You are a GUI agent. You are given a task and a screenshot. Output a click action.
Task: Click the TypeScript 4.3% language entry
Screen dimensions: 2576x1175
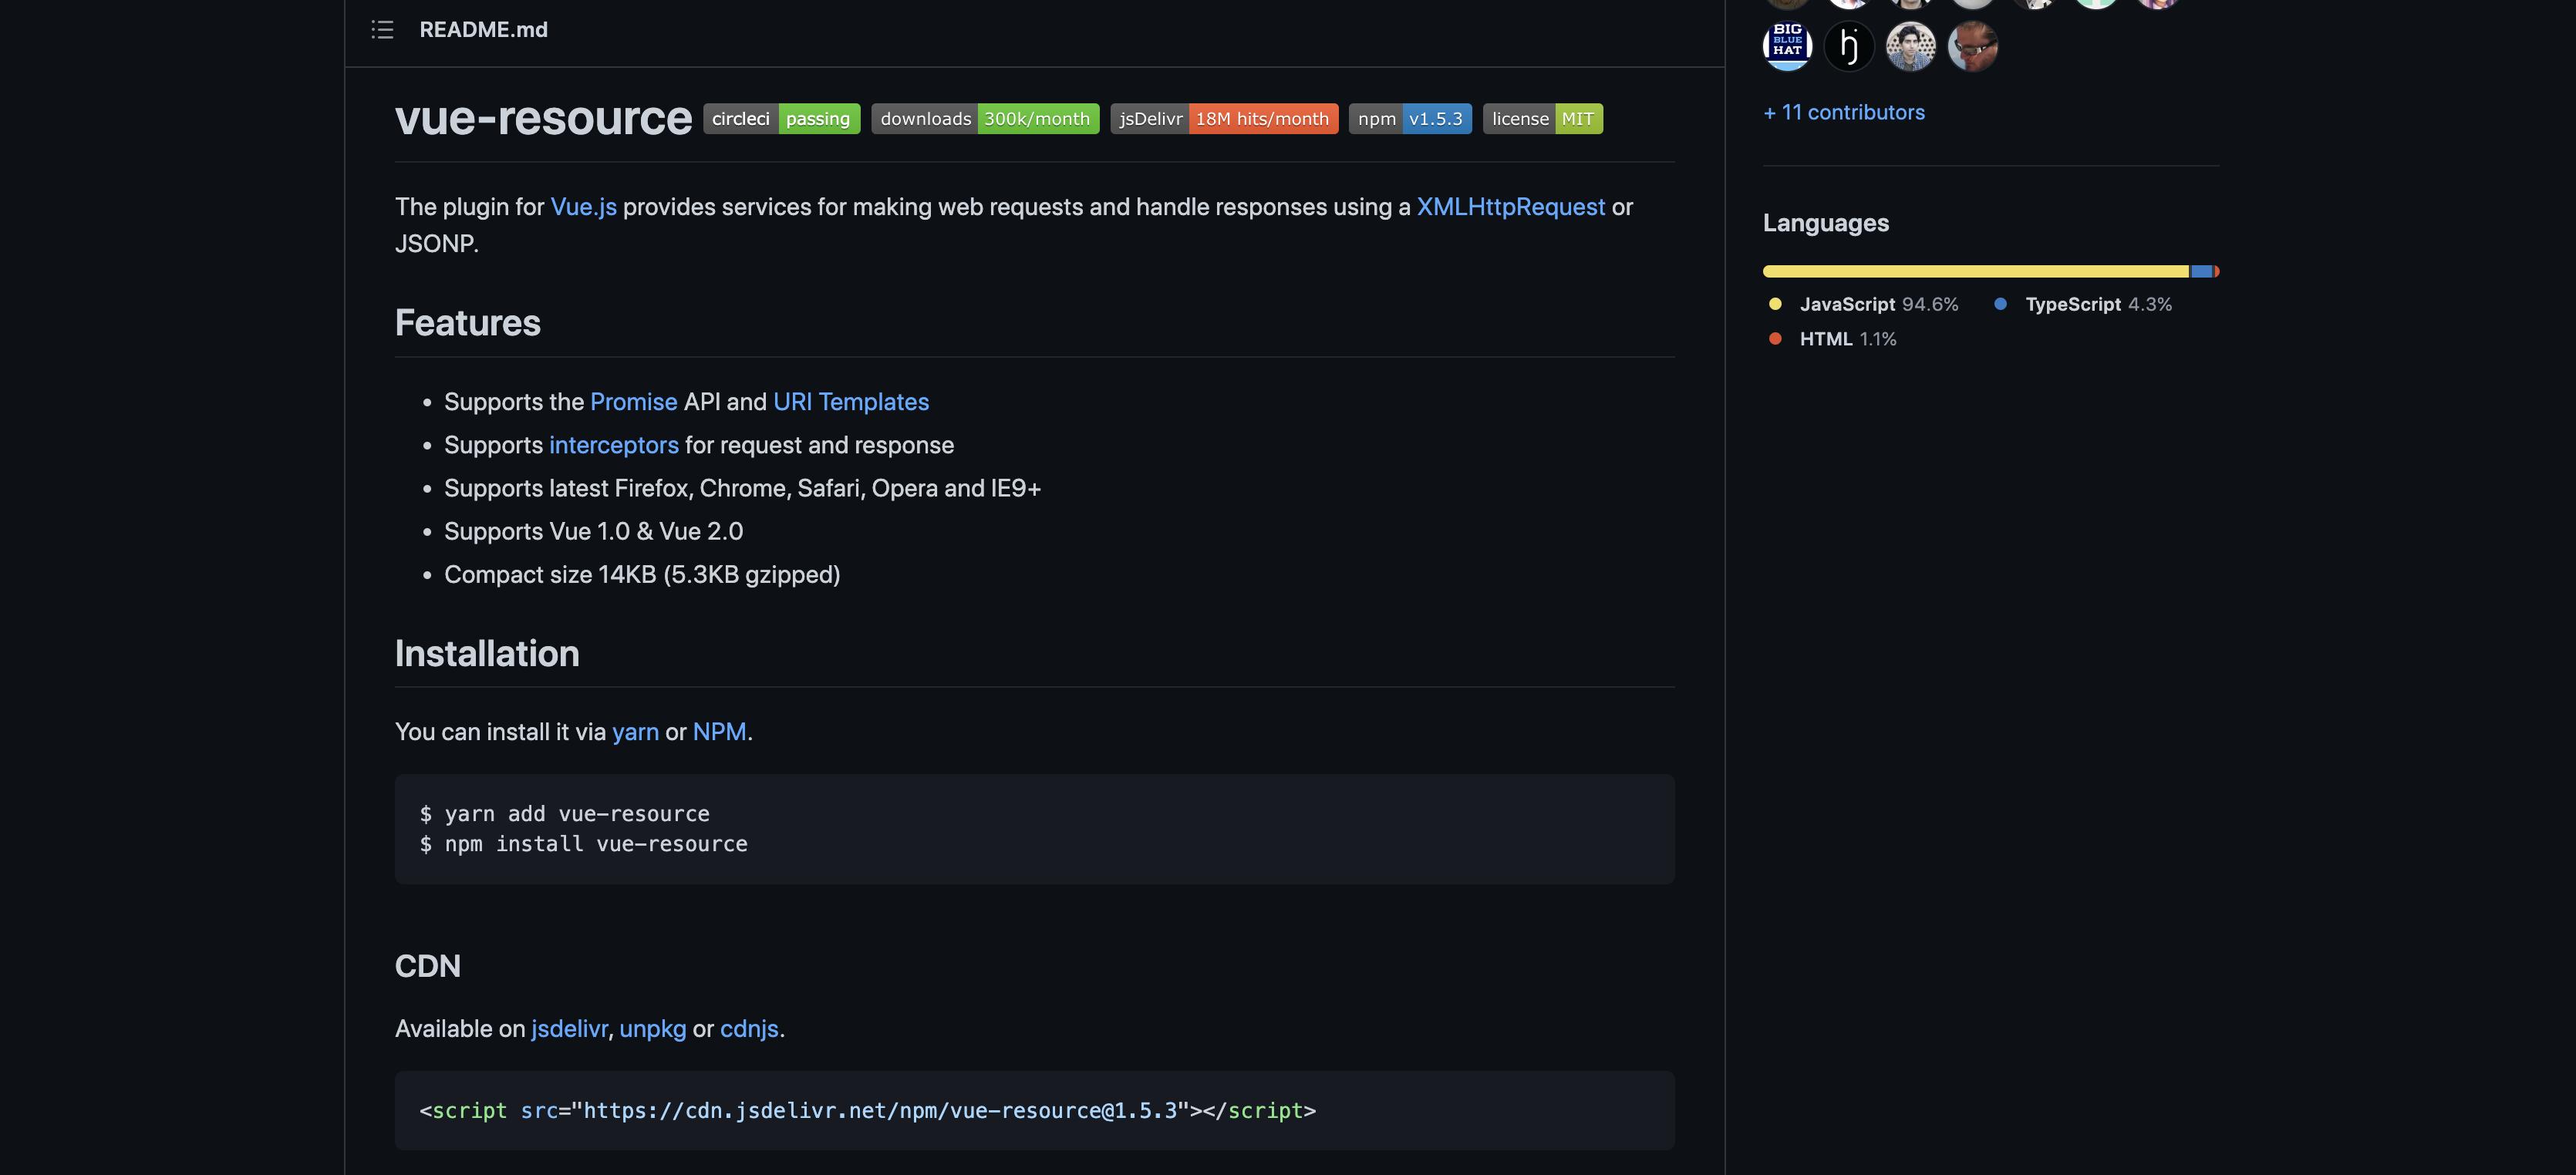click(2084, 304)
